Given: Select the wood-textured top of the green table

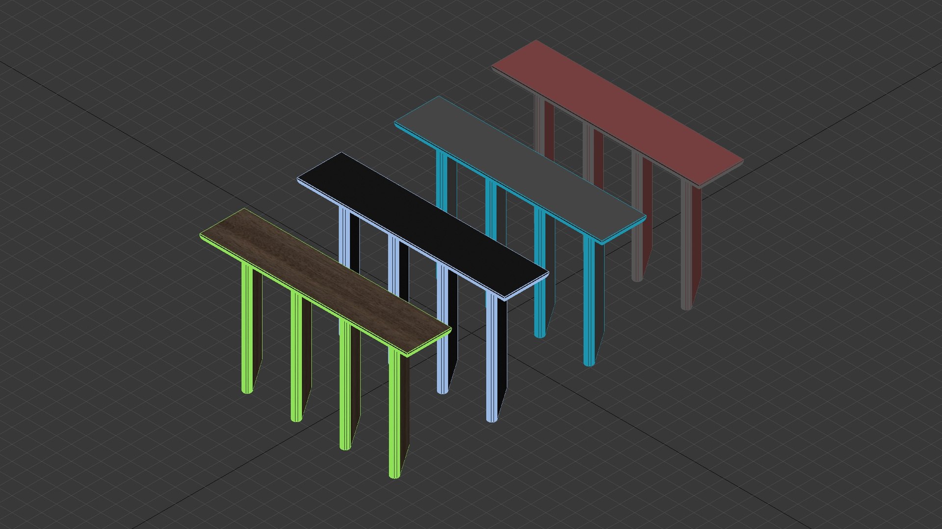Looking at the screenshot, I should [x=325, y=282].
